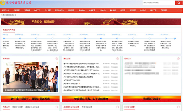Switch to the 党委会议纪要 tab
183x111 pixels.
(x=17, y=107)
